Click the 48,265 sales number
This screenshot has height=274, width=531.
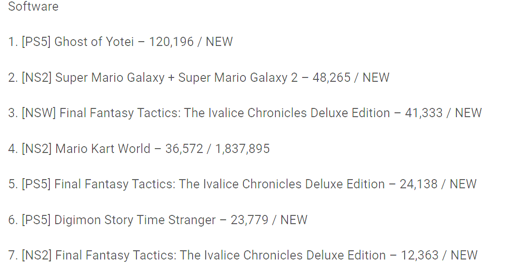[332, 78]
